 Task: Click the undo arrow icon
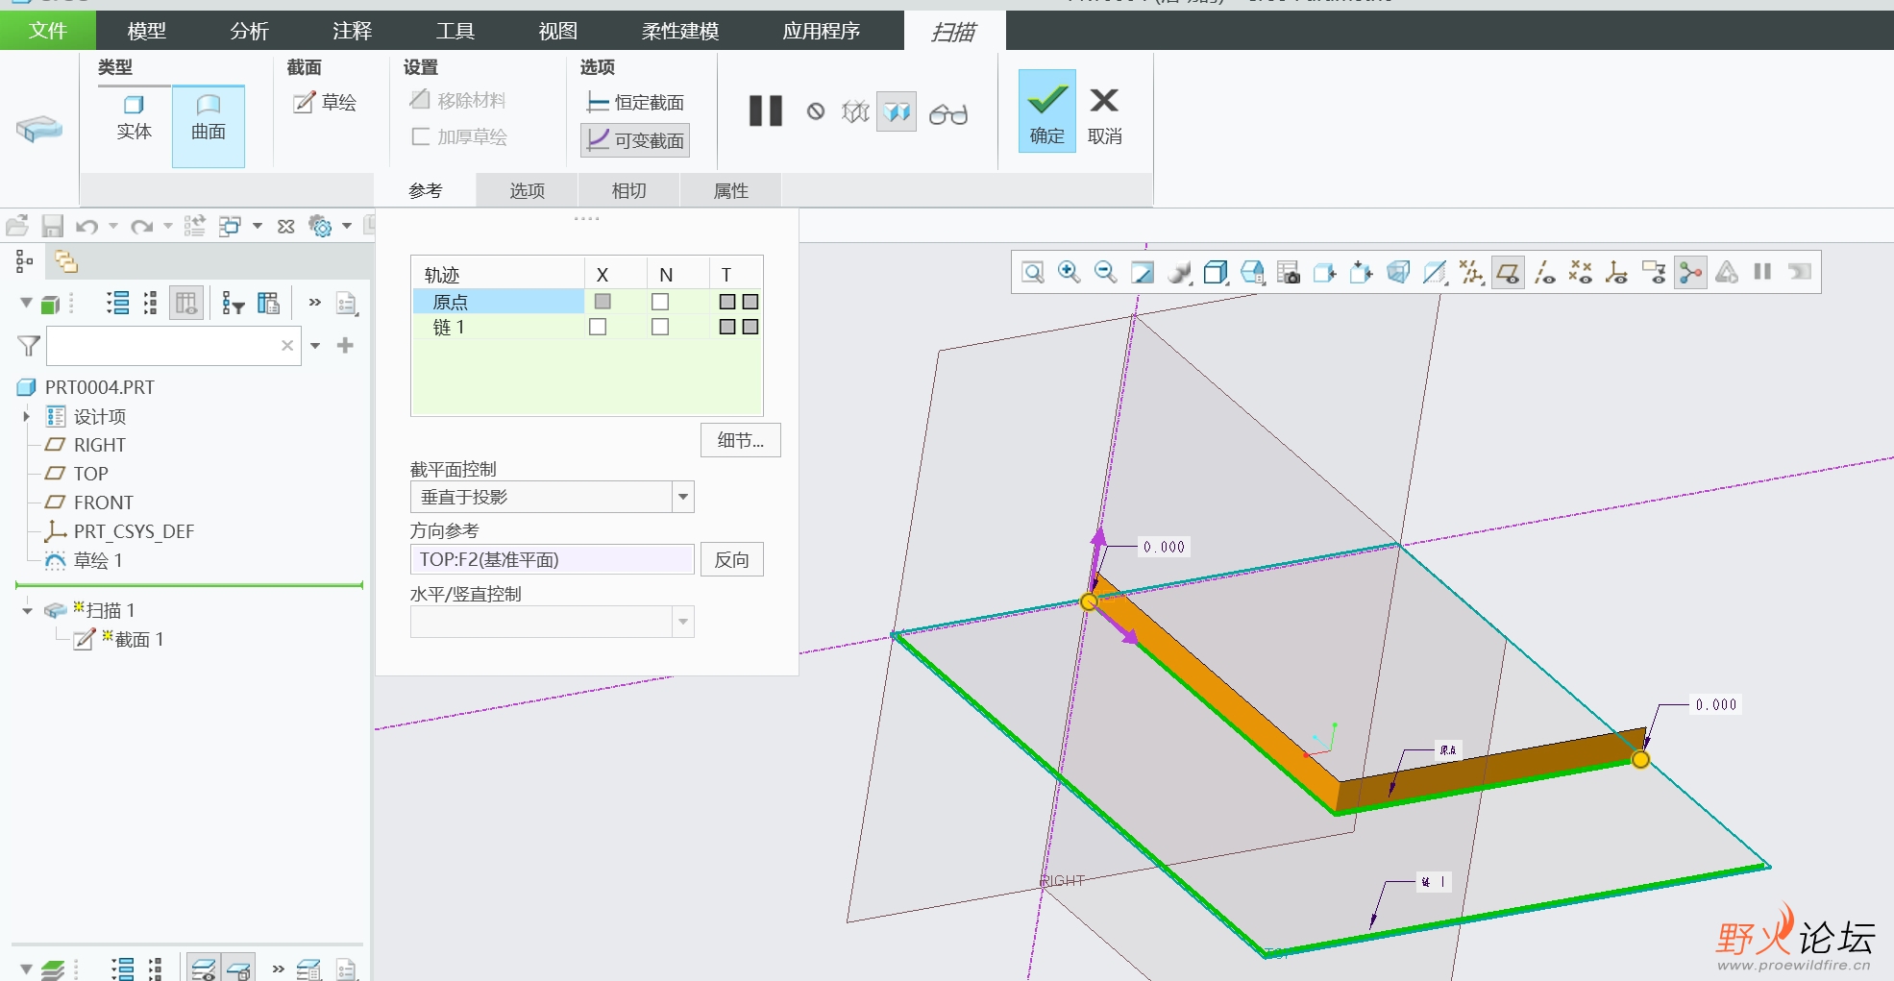87,227
